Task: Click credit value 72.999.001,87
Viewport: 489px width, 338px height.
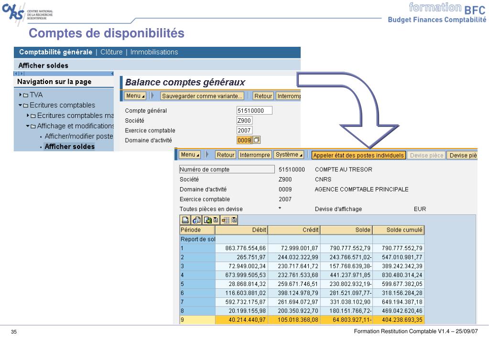Action: point(299,248)
